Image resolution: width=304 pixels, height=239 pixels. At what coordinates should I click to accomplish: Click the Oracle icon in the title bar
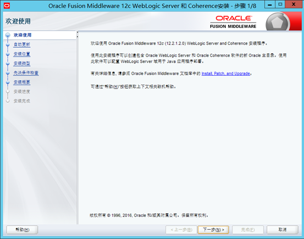pyautogui.click(x=7, y=6)
